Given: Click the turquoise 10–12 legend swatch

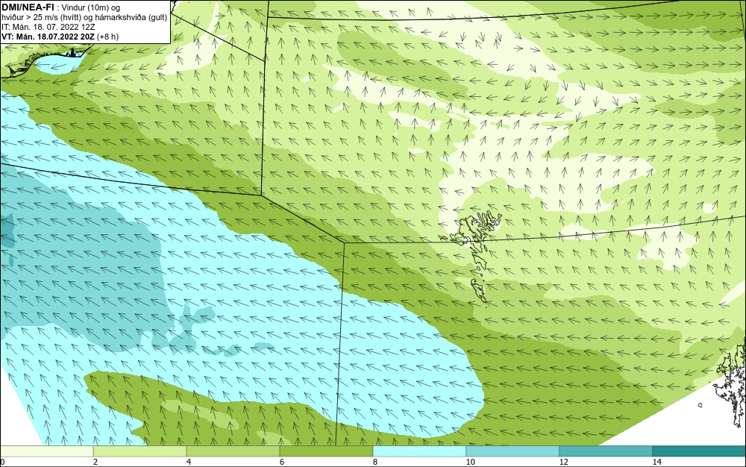Looking at the screenshot, I should tap(513, 451).
